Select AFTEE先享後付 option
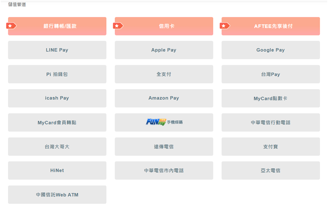This screenshot has width=328, height=209. [x=271, y=26]
